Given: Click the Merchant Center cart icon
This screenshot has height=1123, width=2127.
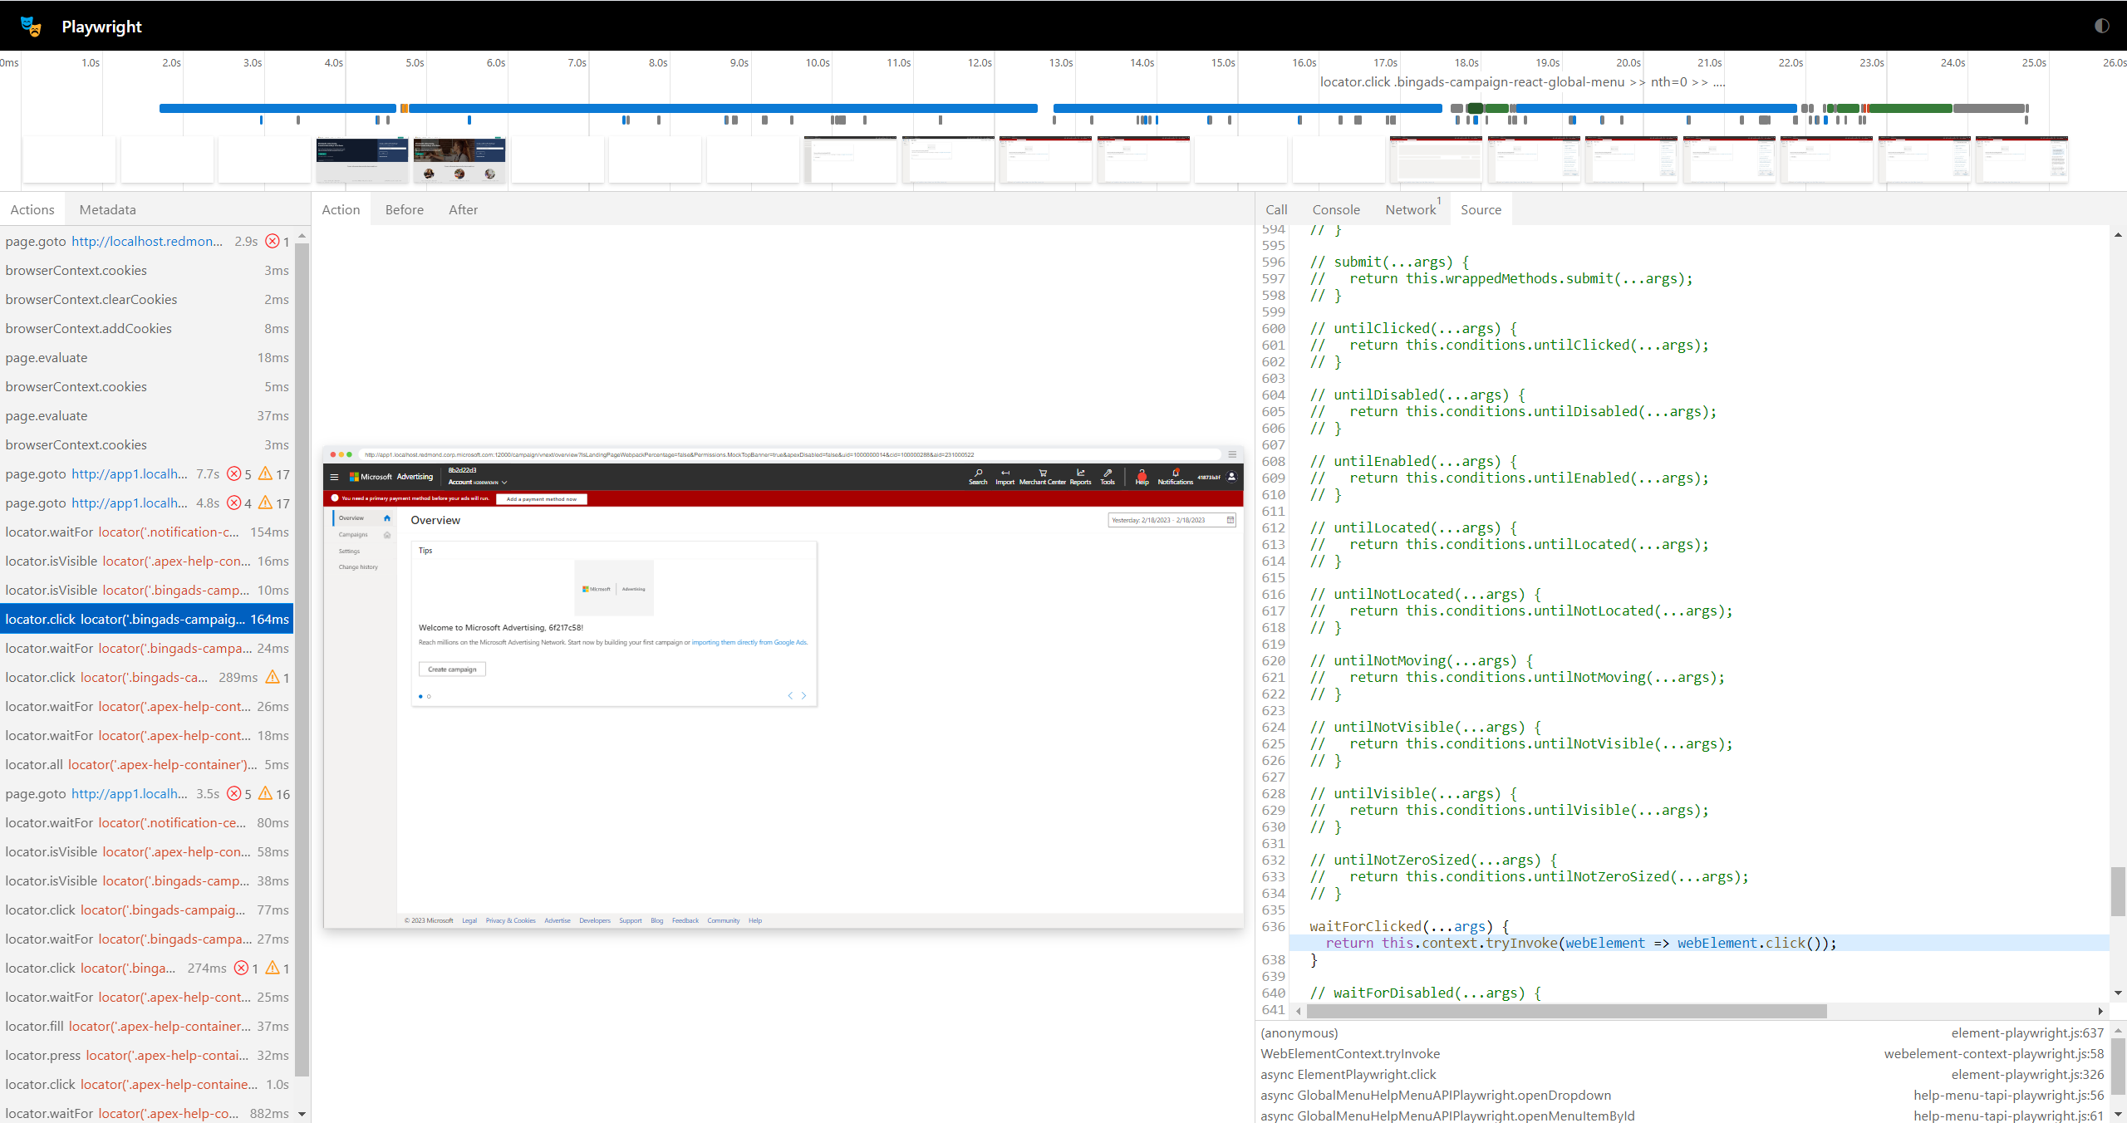Looking at the screenshot, I should [x=1044, y=473].
